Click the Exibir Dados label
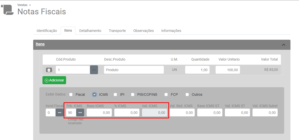This screenshot has height=140, width=299. pyautogui.click(x=56, y=95)
